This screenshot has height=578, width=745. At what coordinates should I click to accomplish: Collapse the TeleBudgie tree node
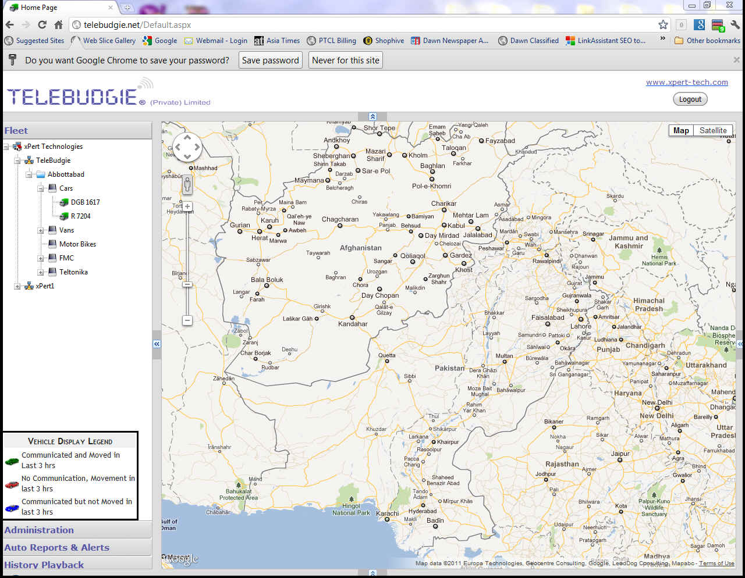tap(17, 160)
